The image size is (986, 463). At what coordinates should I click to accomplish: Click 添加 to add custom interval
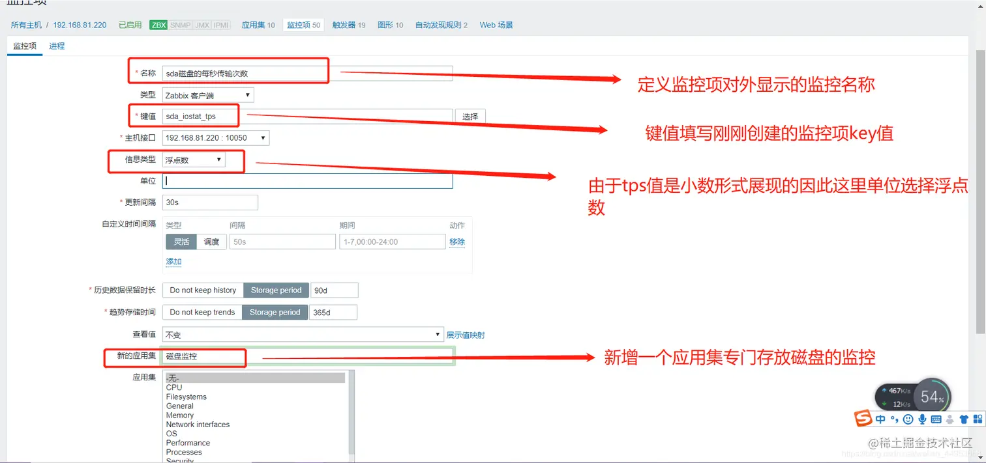(x=173, y=262)
